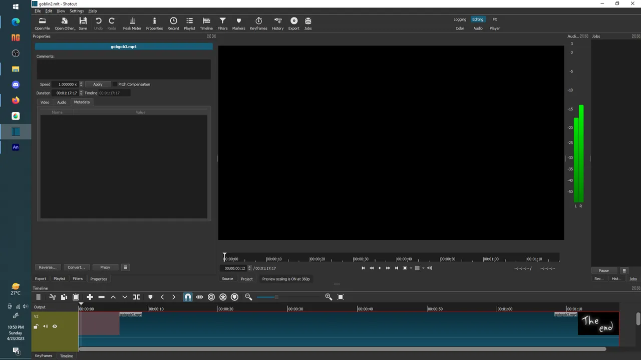Open the Recent files panel icon

(173, 23)
